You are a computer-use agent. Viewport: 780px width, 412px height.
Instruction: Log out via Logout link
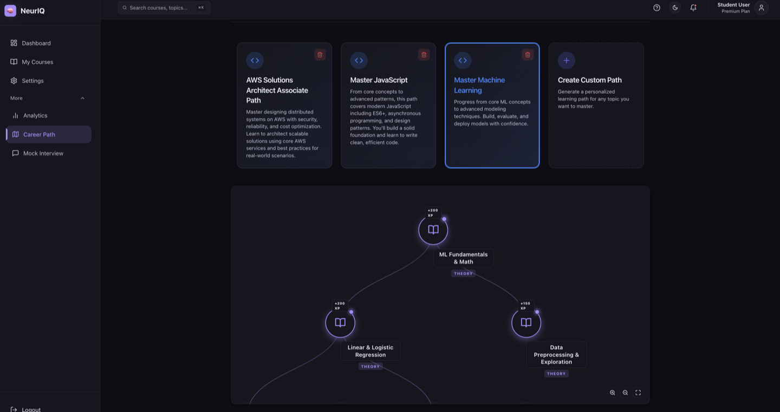[x=31, y=409]
